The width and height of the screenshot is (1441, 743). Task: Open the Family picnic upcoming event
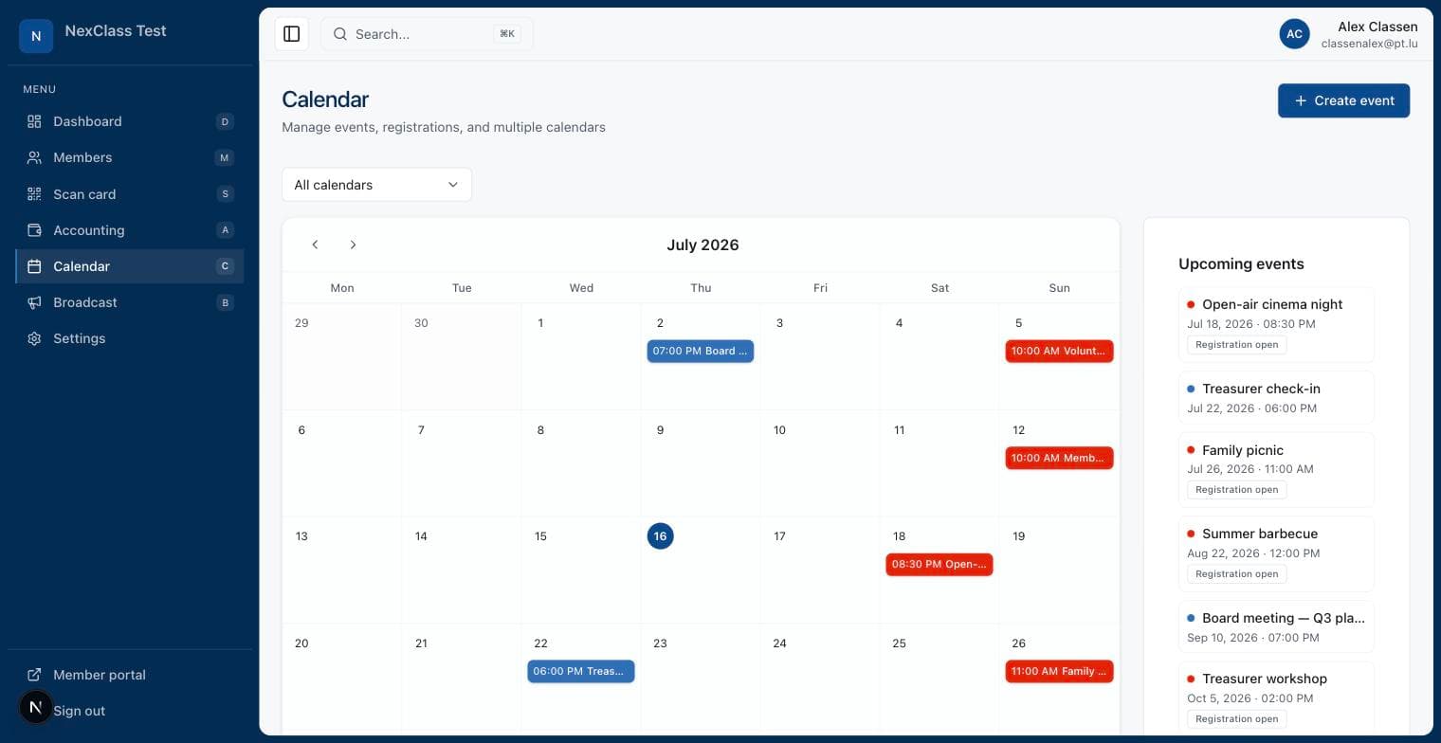click(x=1276, y=470)
